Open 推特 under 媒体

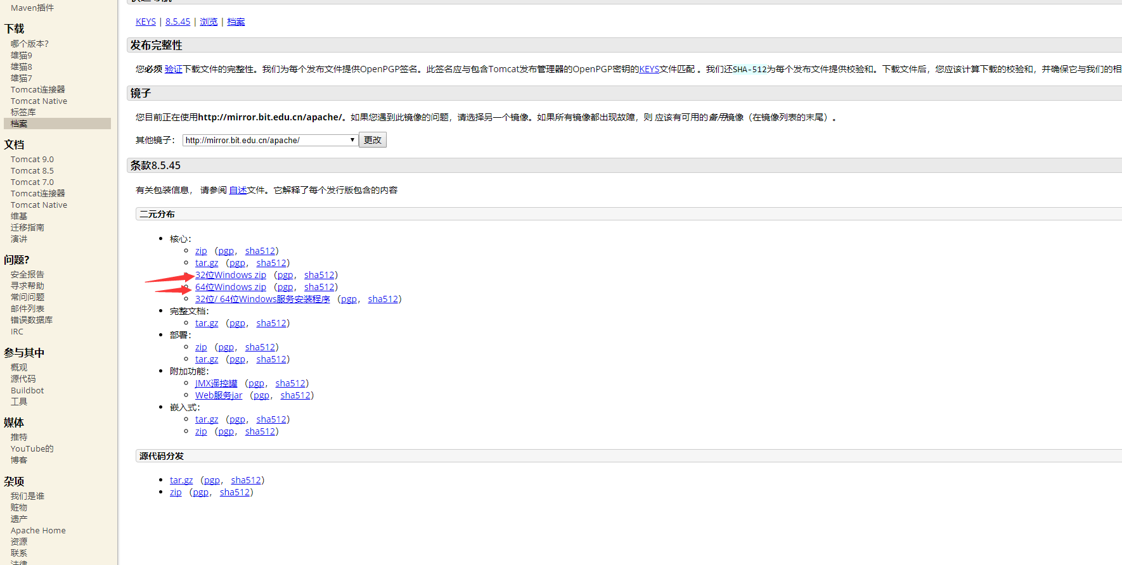pyautogui.click(x=19, y=437)
